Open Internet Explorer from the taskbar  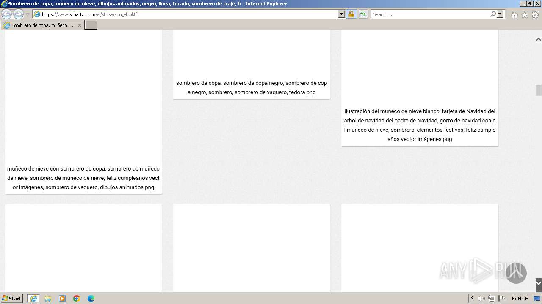click(x=33, y=299)
